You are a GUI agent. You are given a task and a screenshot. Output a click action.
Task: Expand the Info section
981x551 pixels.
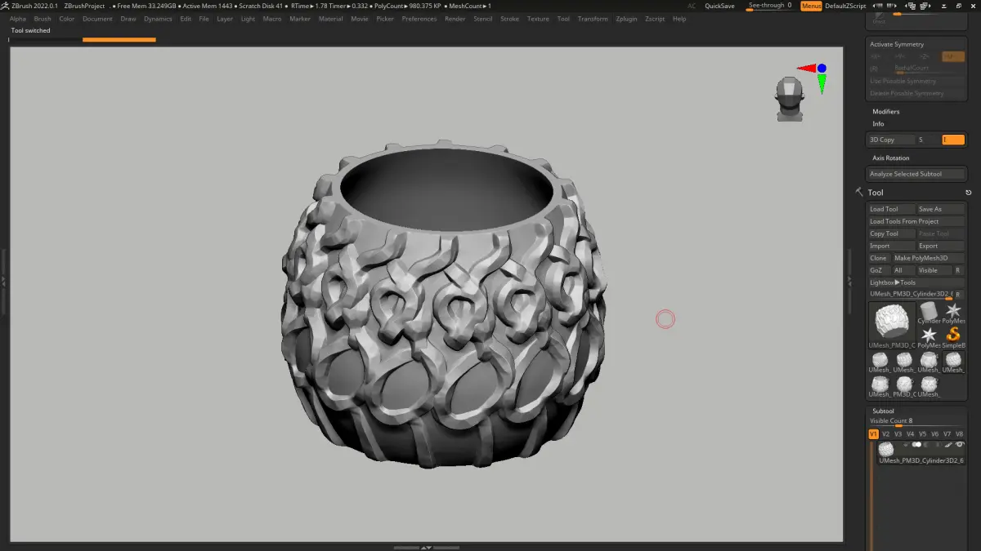pyautogui.click(x=878, y=123)
